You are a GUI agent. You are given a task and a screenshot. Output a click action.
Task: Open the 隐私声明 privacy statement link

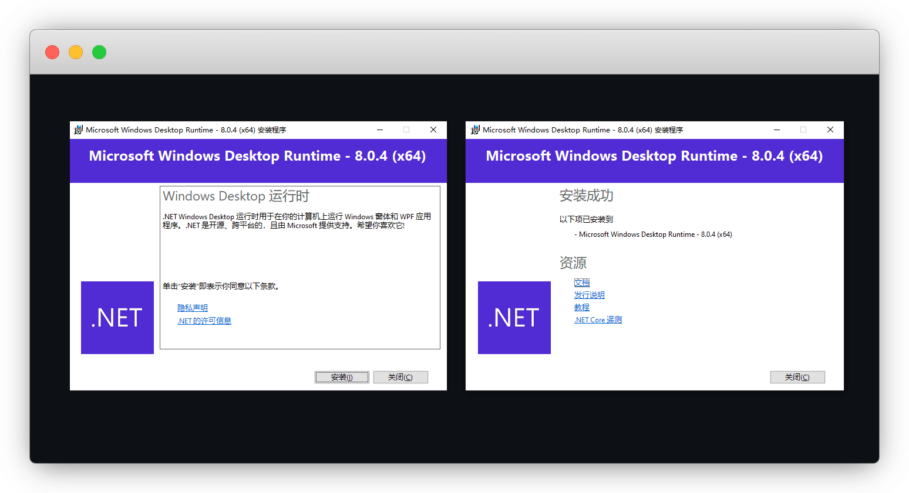[193, 308]
